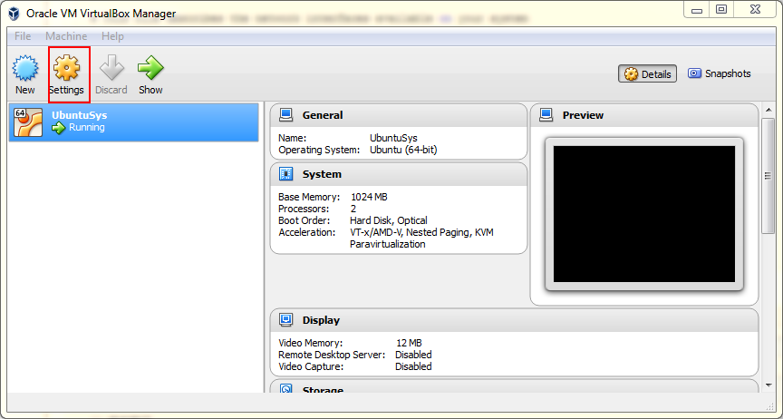The height and width of the screenshot is (419, 783).
Task: Switch to the Snapshots view
Action: coord(720,73)
